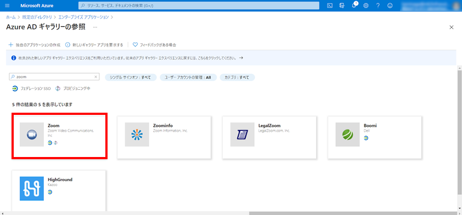462x215 pixels.
Task: Click the フェデレーション SSO legend icon
Action: click(x=15, y=88)
